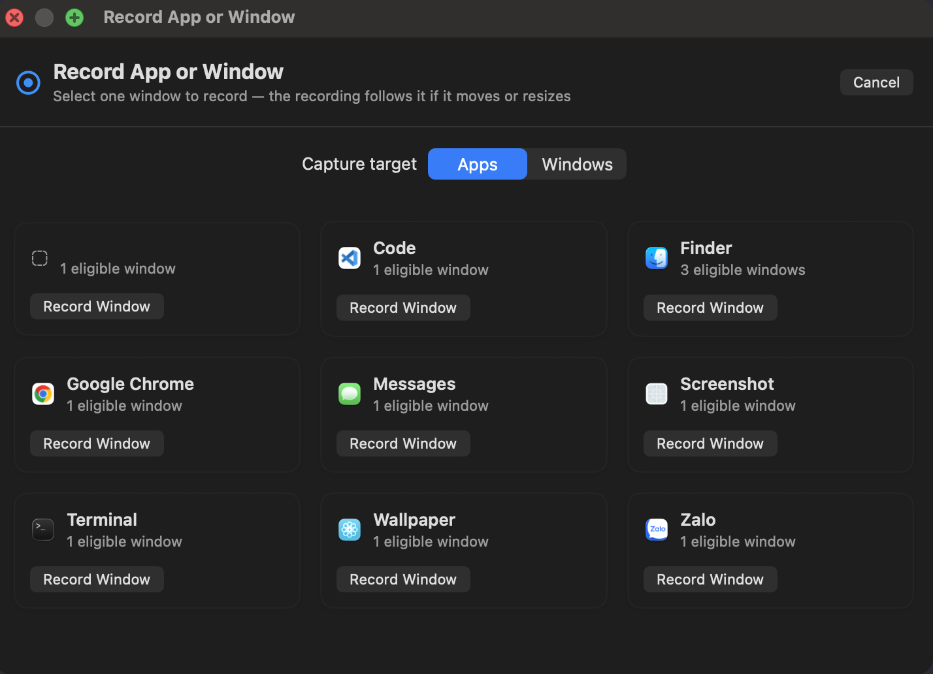Record Window for Terminal

(x=97, y=579)
